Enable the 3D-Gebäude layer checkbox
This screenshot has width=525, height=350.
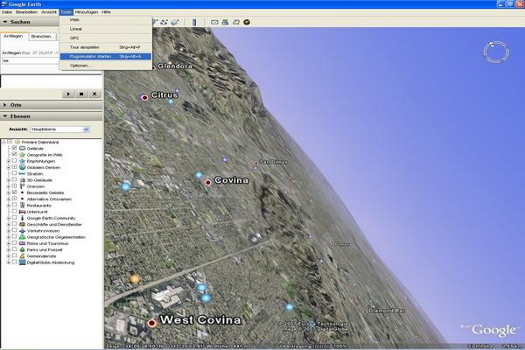[14, 179]
